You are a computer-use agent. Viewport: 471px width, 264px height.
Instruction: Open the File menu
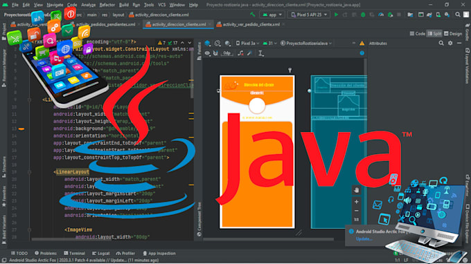pyautogui.click(x=15, y=5)
